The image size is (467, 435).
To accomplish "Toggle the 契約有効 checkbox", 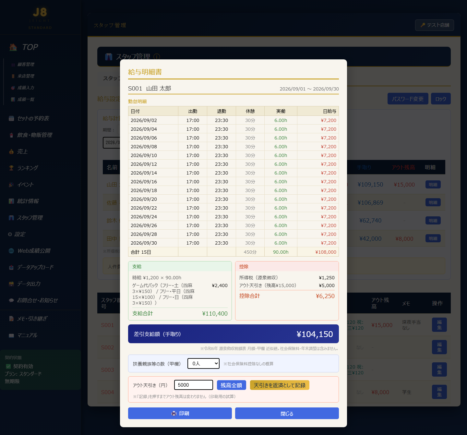I will (8, 366).
